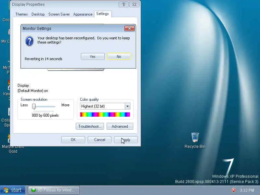Switch to the Desktop tab

click(38, 14)
